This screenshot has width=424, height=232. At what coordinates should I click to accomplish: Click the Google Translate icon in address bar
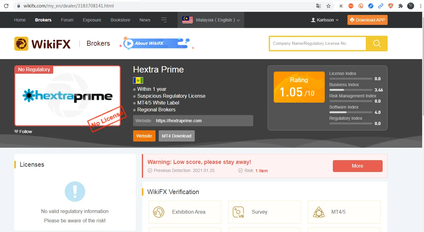pos(319,6)
